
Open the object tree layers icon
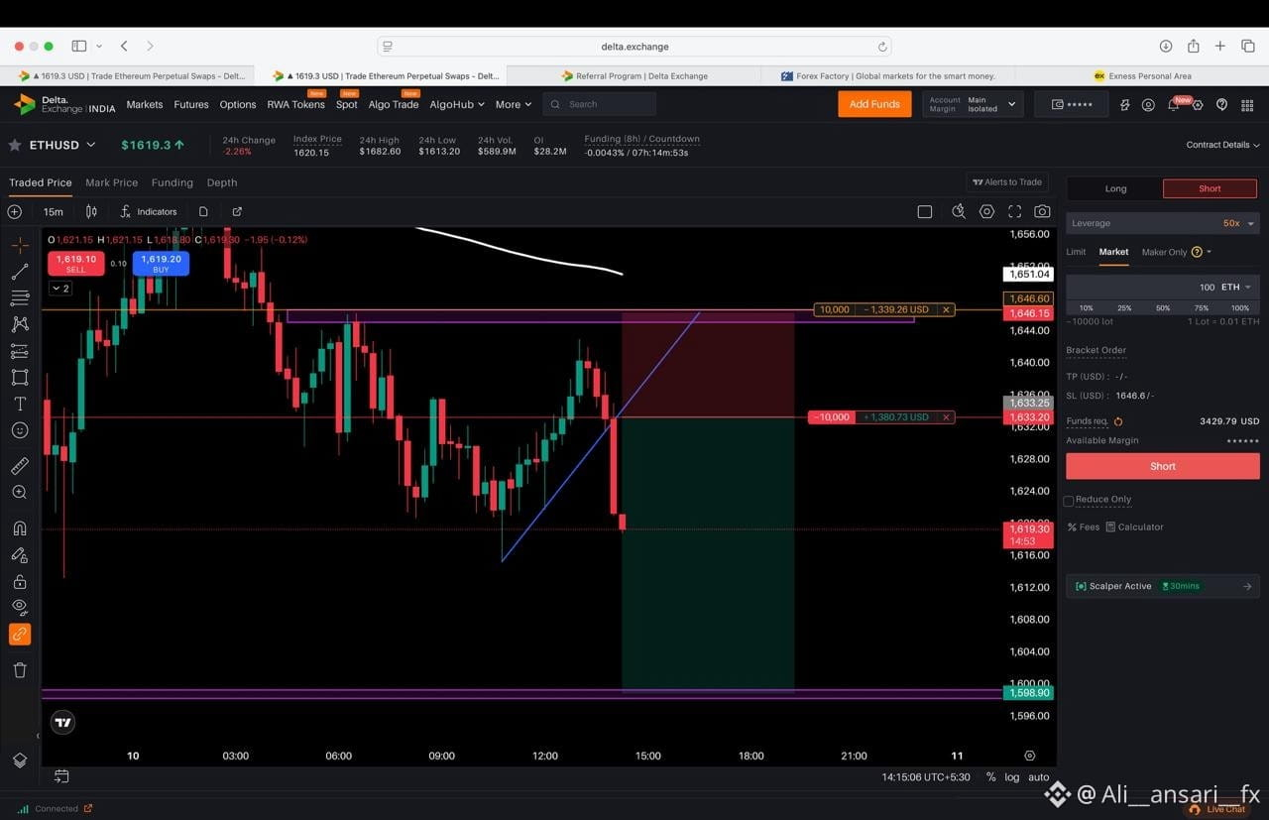(x=19, y=761)
